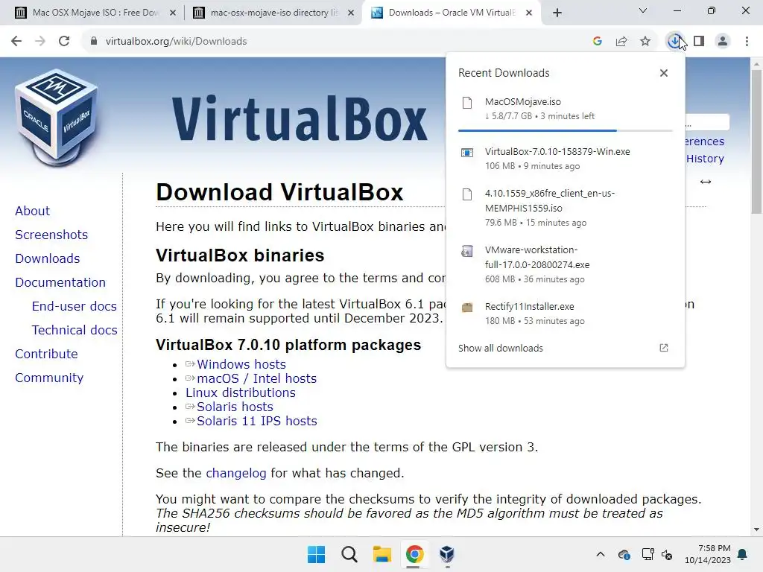Click the Linux distributions link
The width and height of the screenshot is (763, 572).
tap(241, 393)
